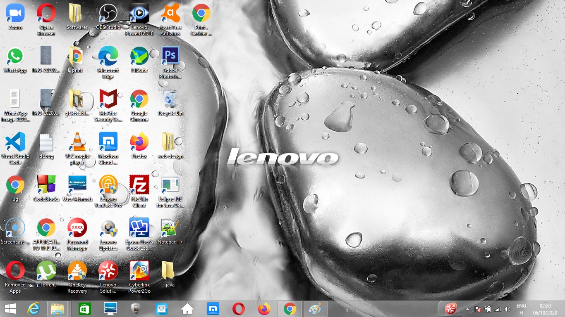Open the µTorrent desktop icon

tap(46, 271)
